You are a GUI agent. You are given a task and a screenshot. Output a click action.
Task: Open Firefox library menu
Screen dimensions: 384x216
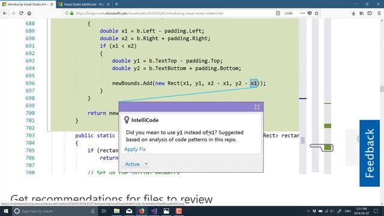(x=361, y=13)
